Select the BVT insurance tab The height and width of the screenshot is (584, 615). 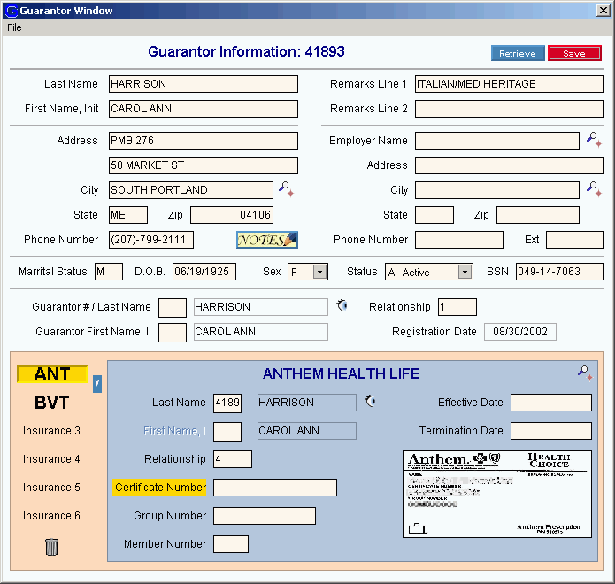51,403
